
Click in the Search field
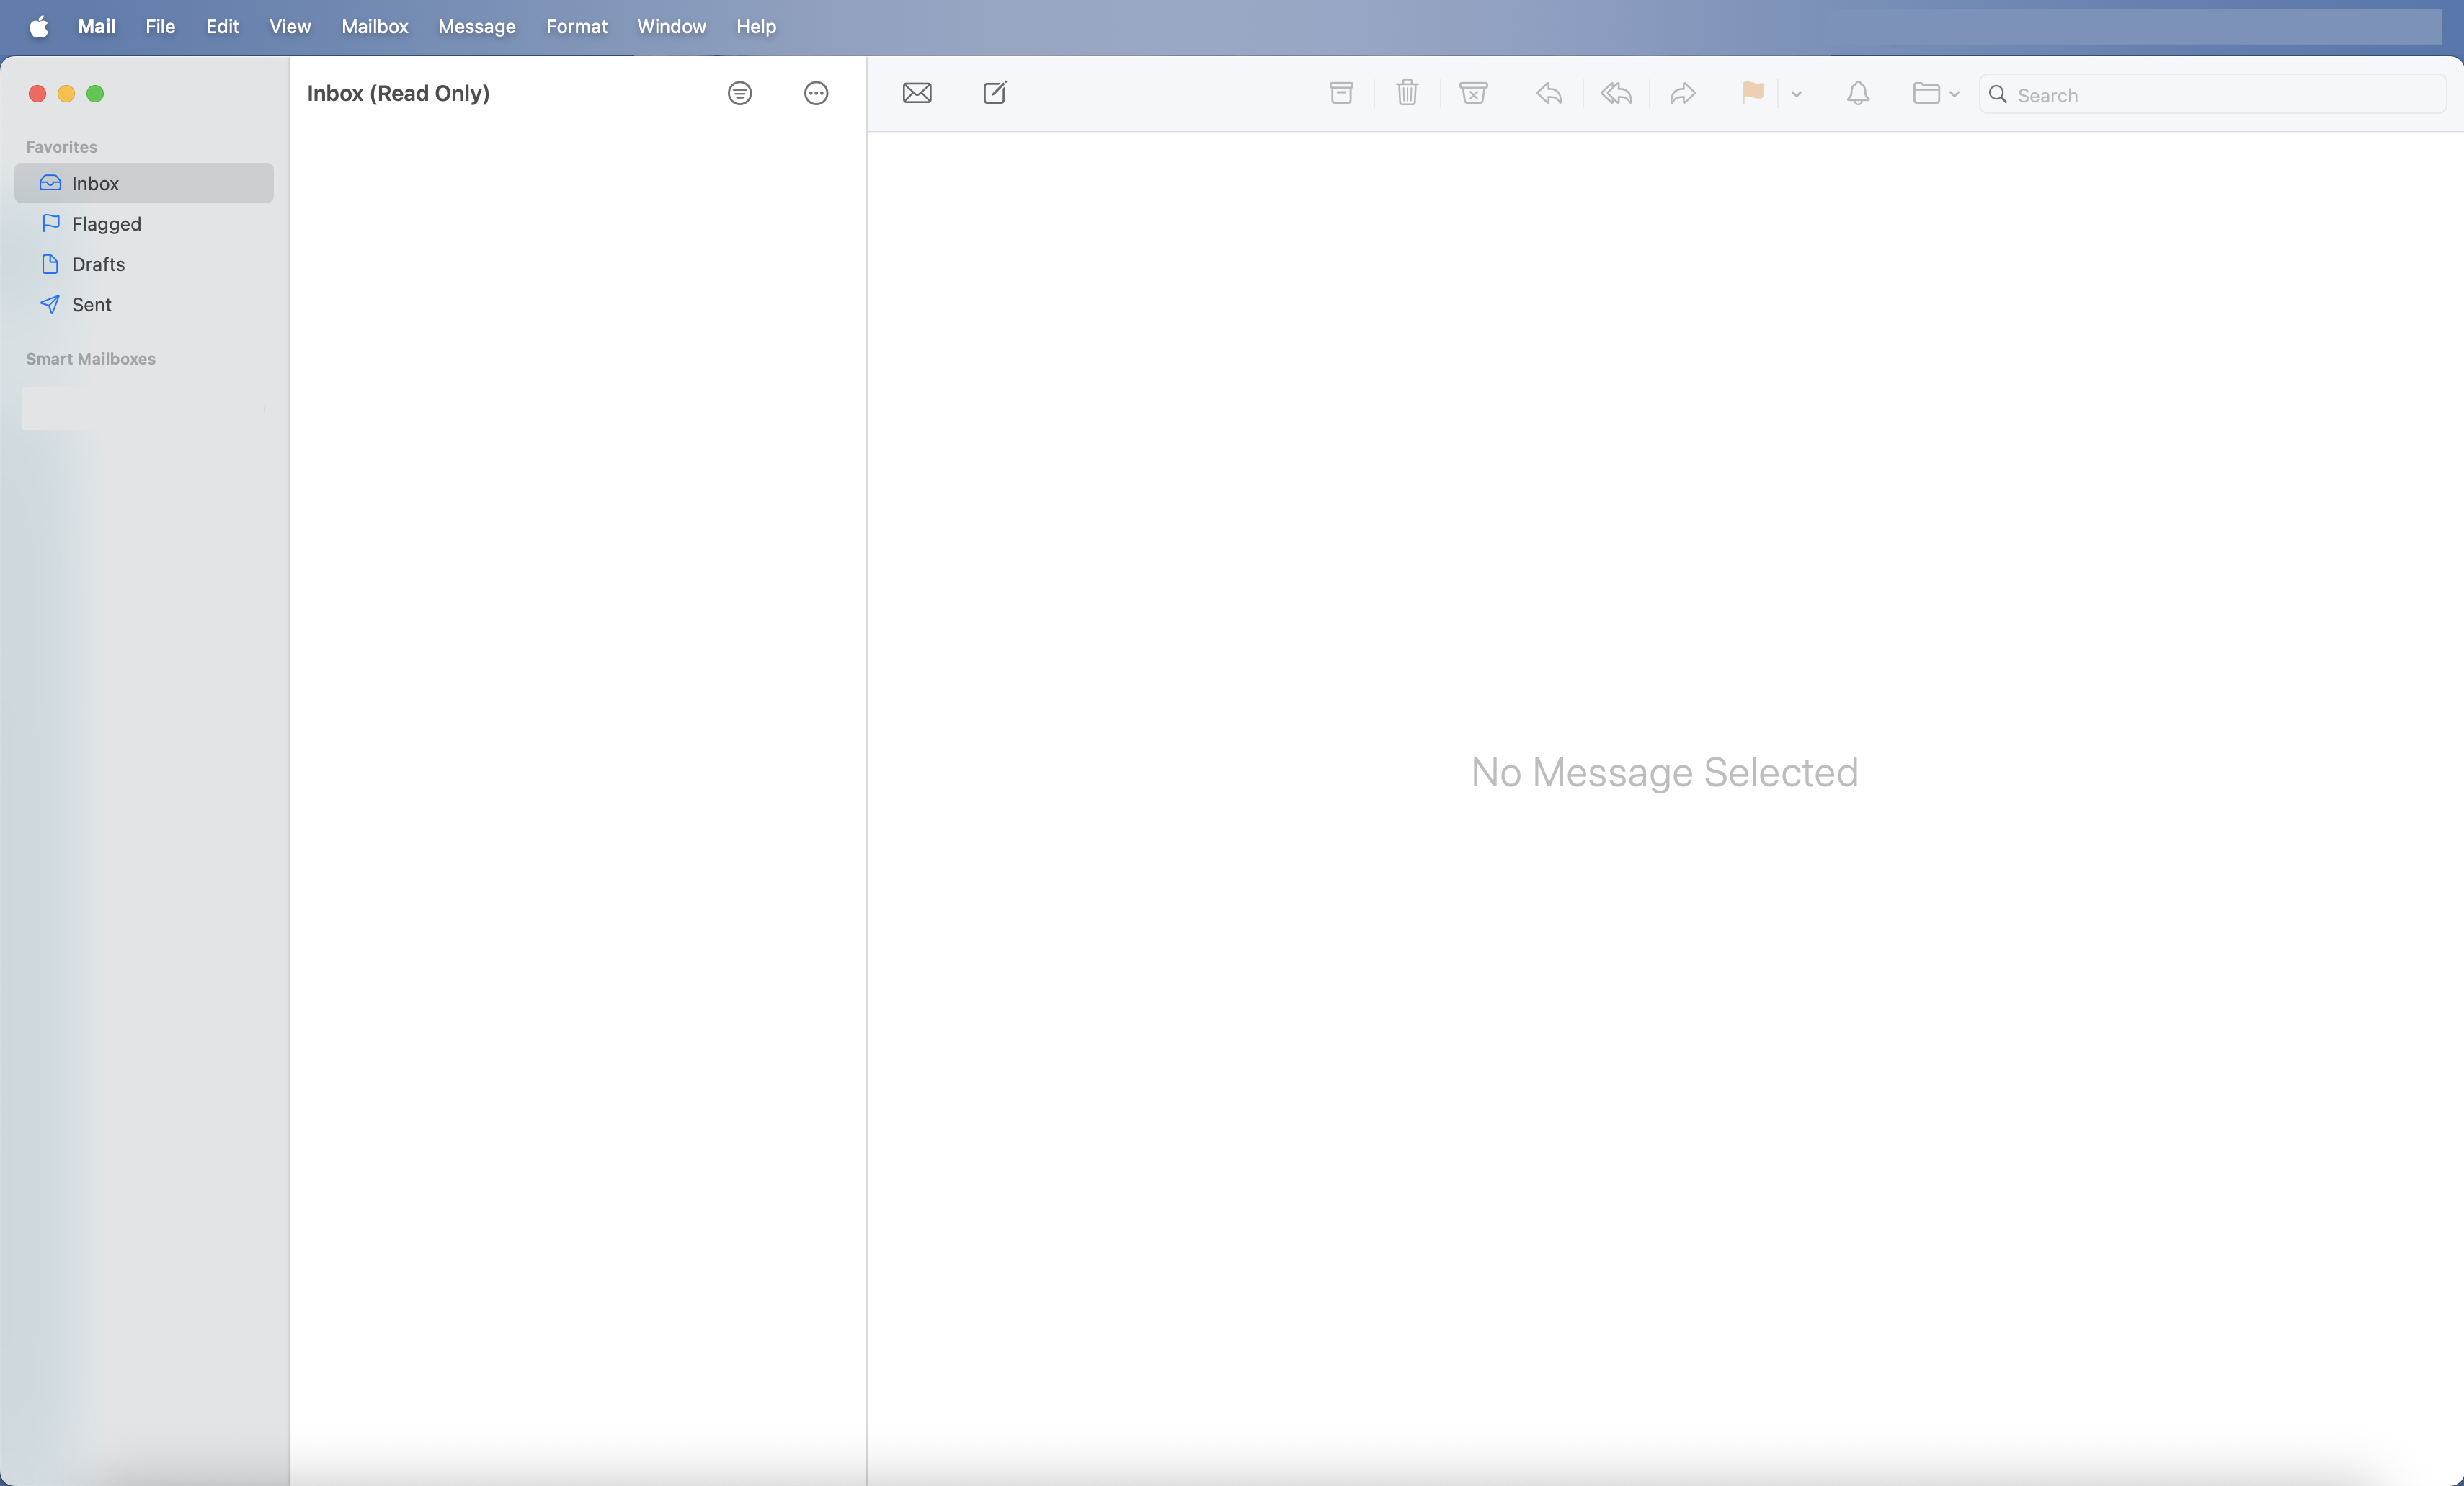[x=2212, y=94]
